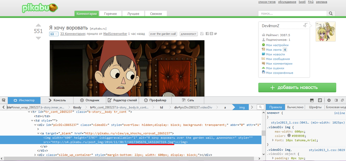Image resolution: width=346 pixels, height=161 pixels.
Task: Expand the slide_up_container div node
Action: (34, 155)
